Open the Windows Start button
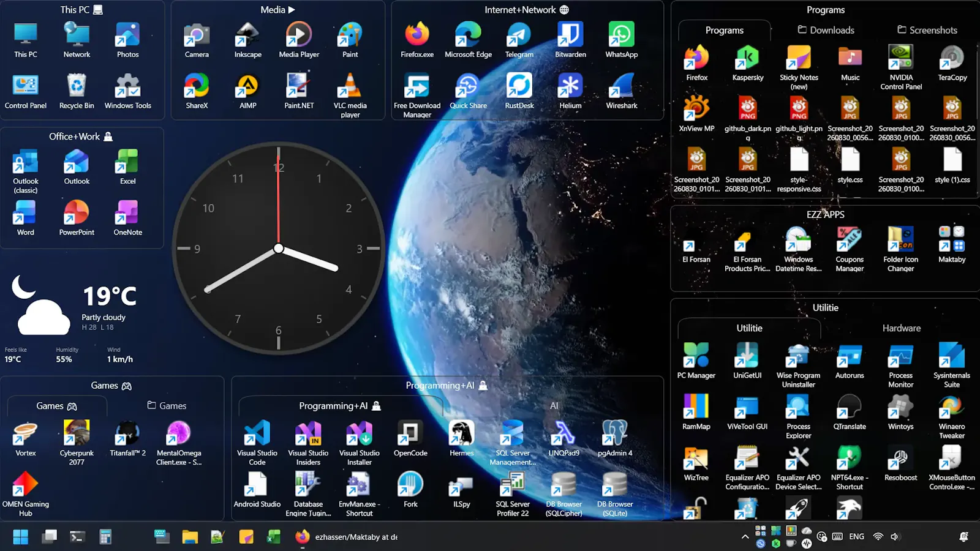 [x=21, y=537]
